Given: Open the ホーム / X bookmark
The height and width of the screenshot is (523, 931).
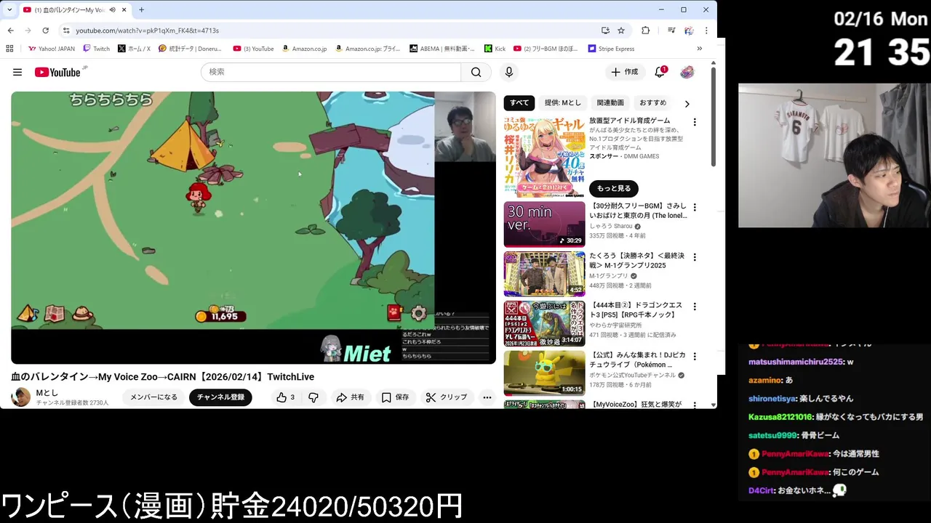Looking at the screenshot, I should (134, 49).
